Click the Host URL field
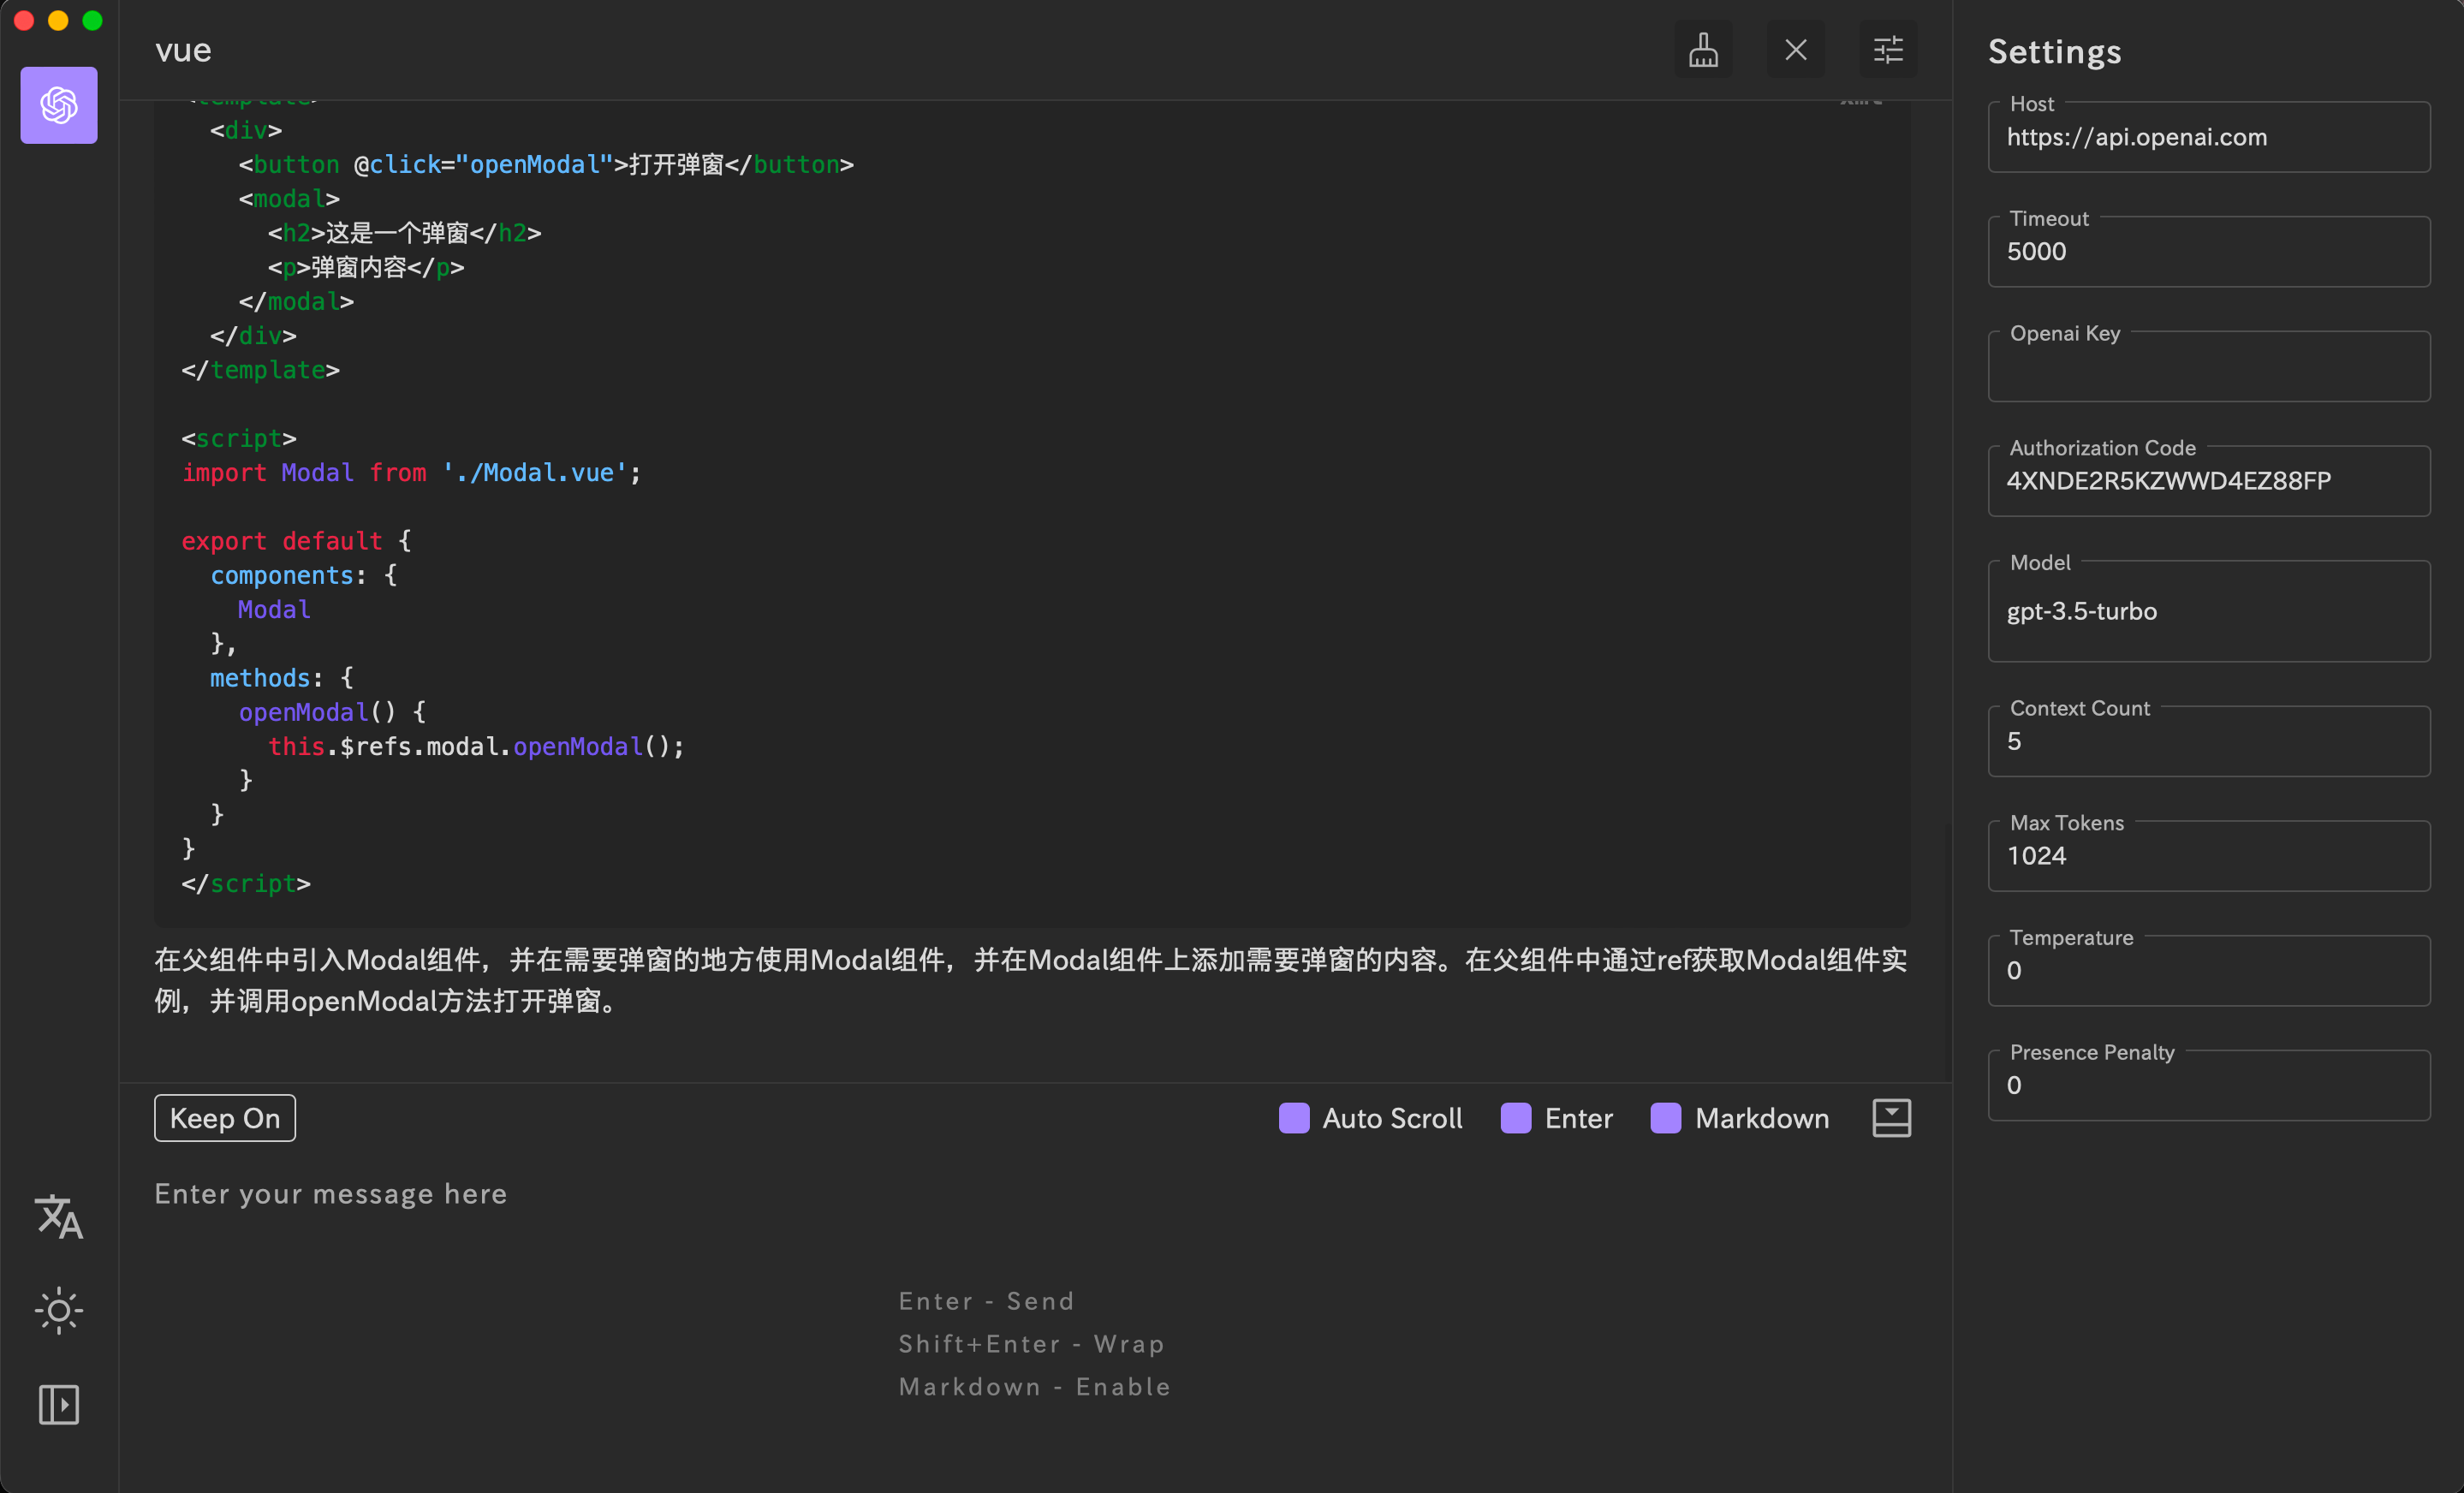The image size is (2464, 1493). [x=2208, y=138]
